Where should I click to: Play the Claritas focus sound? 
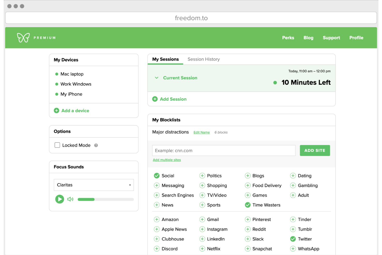(x=60, y=199)
